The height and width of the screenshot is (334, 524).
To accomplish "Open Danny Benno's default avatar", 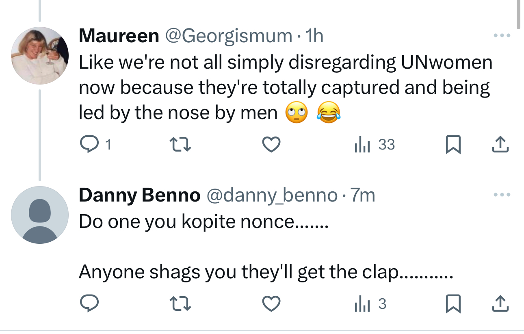I will tap(39, 215).
